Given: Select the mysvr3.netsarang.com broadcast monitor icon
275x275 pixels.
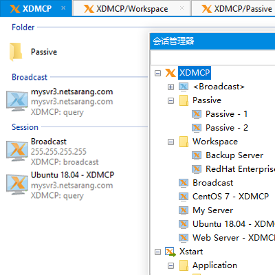Looking at the screenshot, I should pos(17,101).
